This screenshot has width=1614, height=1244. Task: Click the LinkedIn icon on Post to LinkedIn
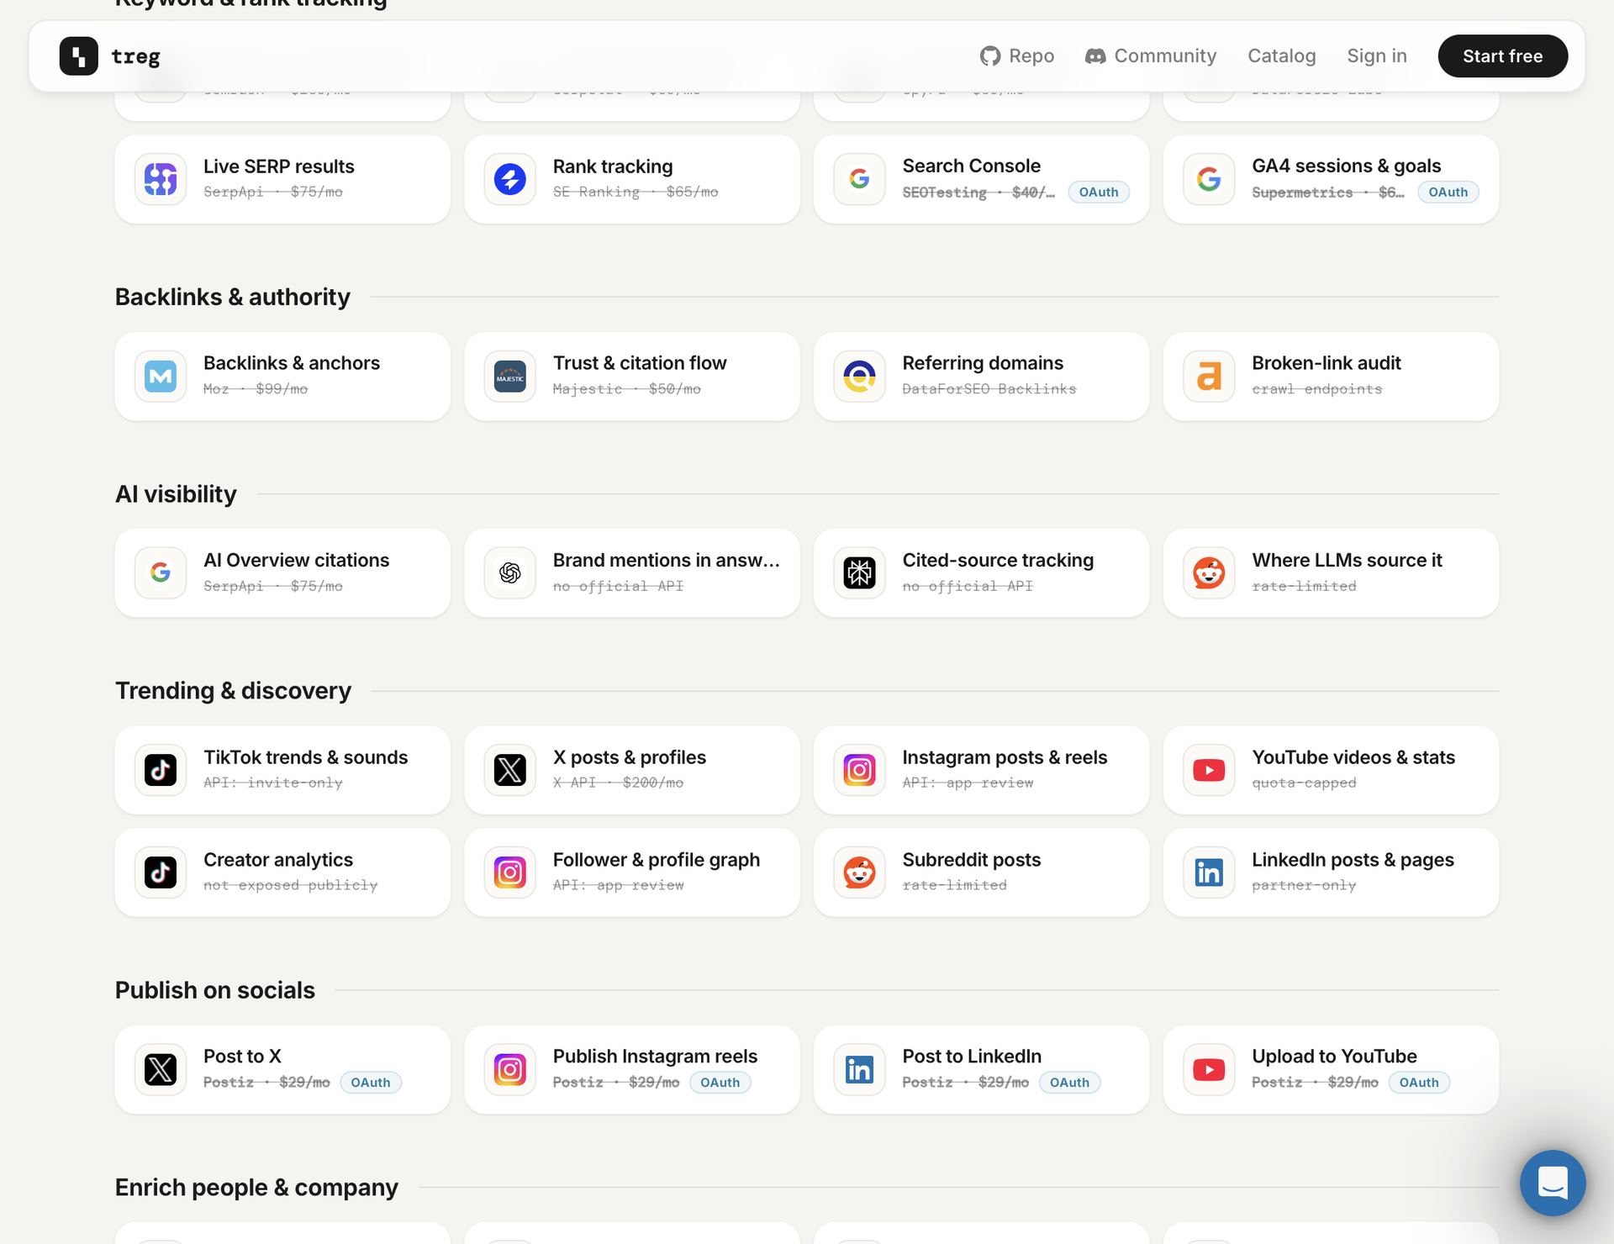click(859, 1070)
